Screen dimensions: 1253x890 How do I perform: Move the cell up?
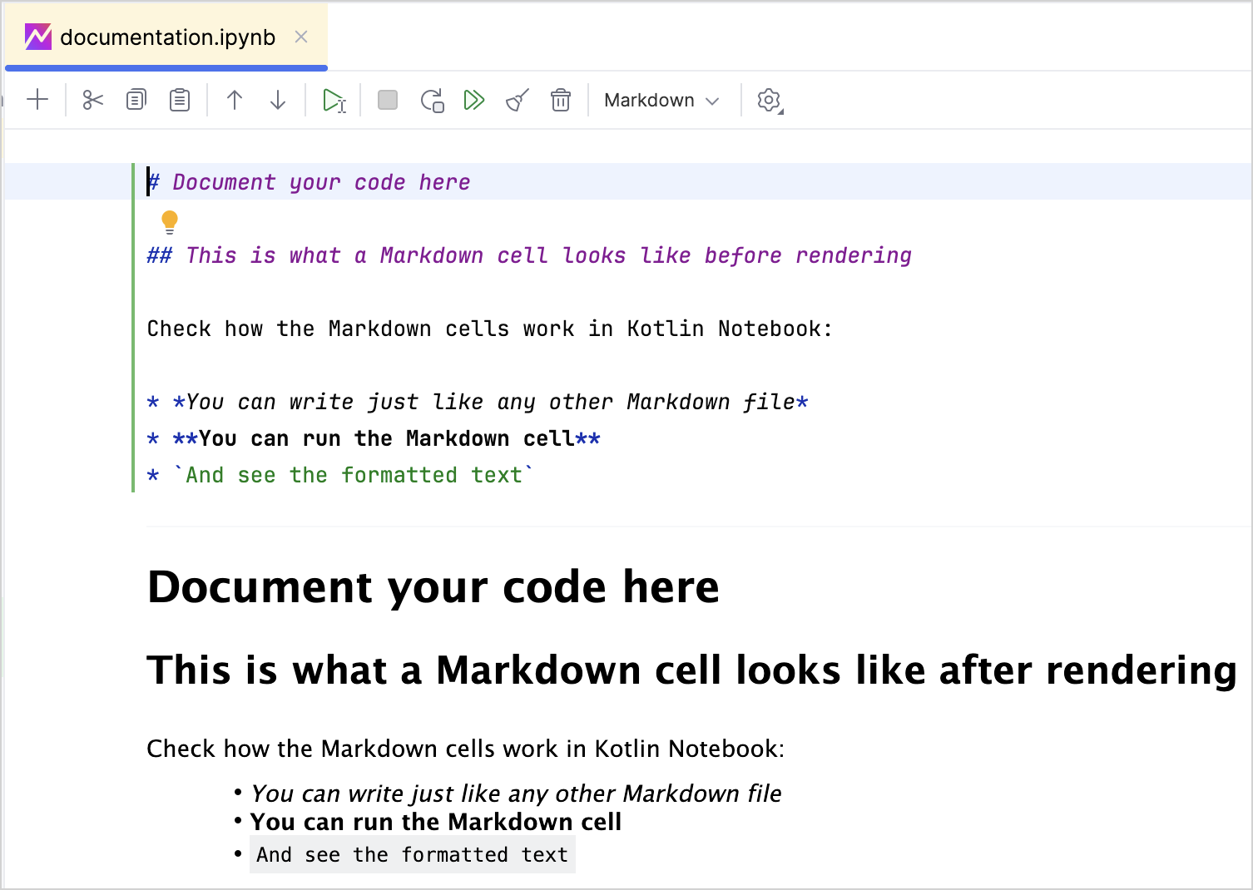click(234, 100)
